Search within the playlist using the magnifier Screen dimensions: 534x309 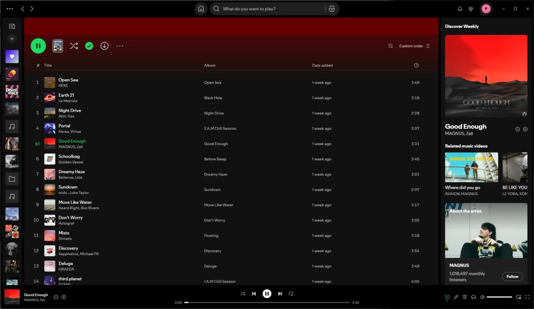click(390, 46)
